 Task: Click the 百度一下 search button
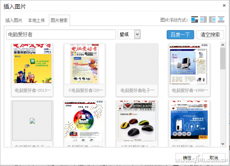[180, 35]
